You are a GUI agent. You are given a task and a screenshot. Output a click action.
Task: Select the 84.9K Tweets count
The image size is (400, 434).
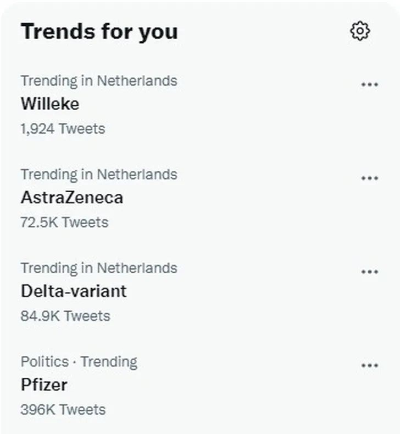[x=65, y=316]
